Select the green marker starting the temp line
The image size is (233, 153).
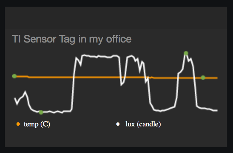[x=14, y=76]
